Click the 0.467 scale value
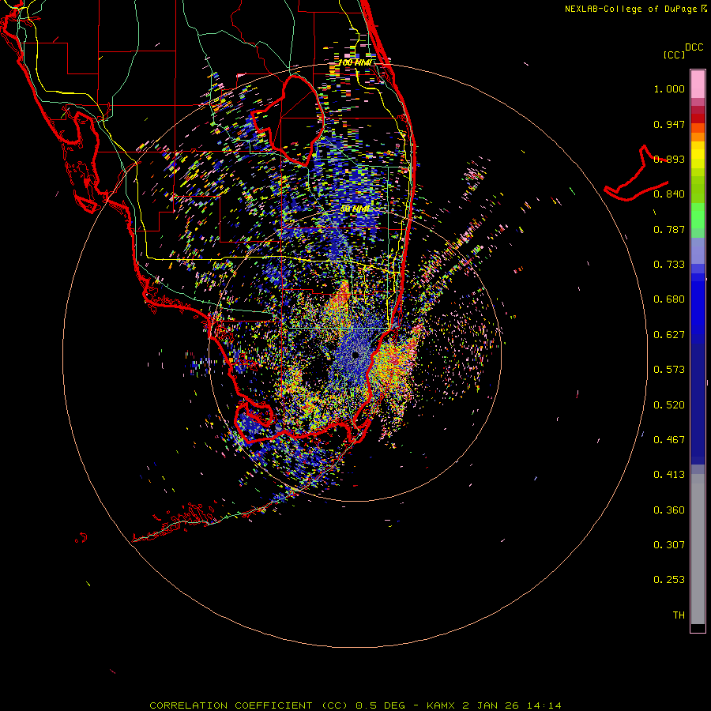 pyautogui.click(x=669, y=440)
